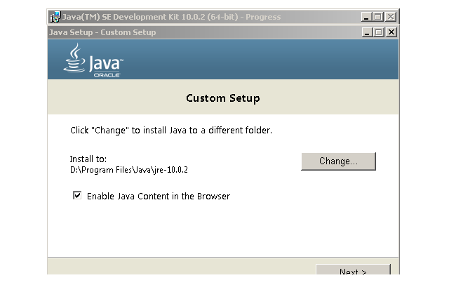This screenshot has height=292, width=456.
Task: Minimize the JDK Progress window
Action: pos(366,17)
